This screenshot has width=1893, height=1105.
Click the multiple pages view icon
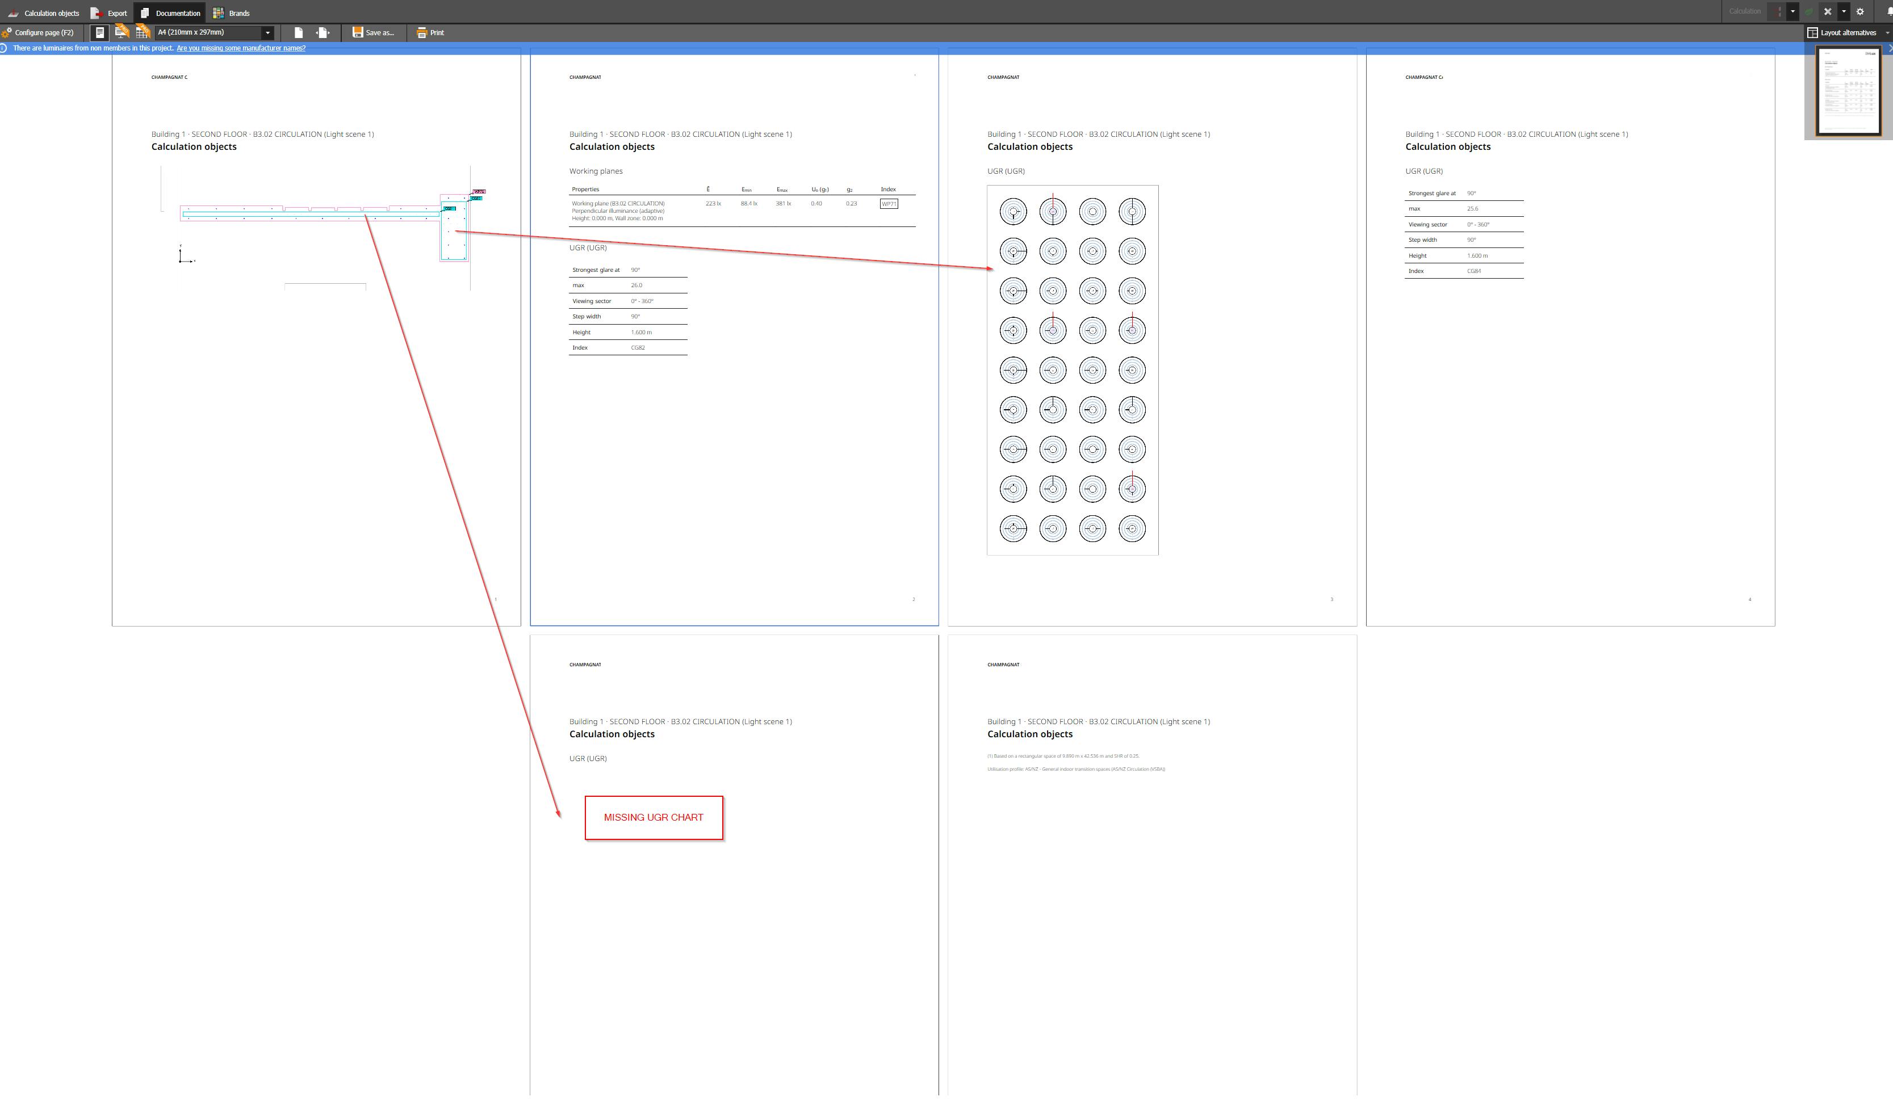point(323,32)
